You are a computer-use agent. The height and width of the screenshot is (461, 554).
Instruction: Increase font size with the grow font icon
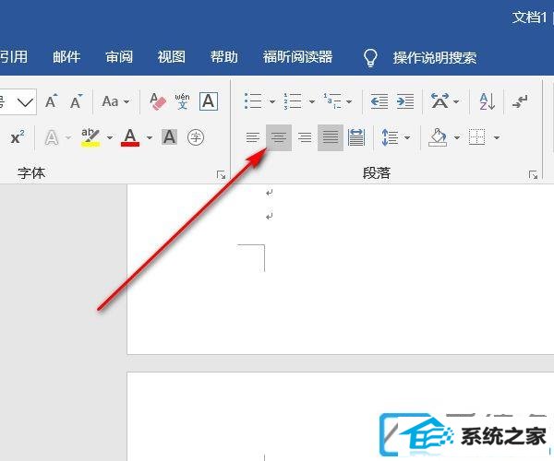[51, 101]
